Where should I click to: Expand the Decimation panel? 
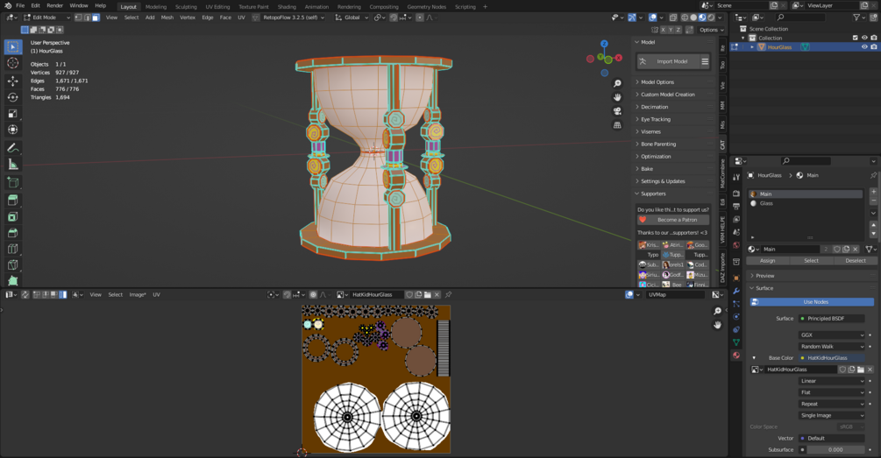654,107
